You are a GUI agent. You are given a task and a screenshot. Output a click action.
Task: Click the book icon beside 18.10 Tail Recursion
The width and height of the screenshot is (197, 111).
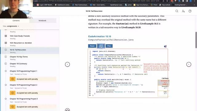coord(6,50)
